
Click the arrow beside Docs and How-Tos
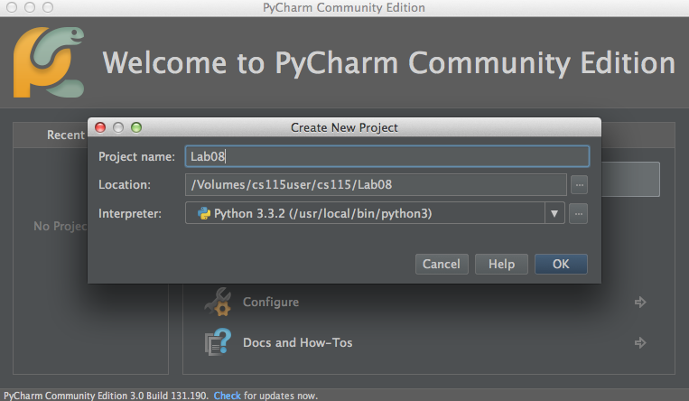(x=640, y=343)
